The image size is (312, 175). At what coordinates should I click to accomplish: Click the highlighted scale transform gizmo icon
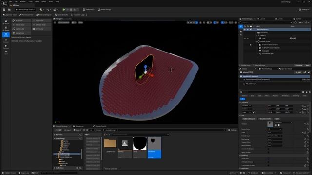coord(197,23)
